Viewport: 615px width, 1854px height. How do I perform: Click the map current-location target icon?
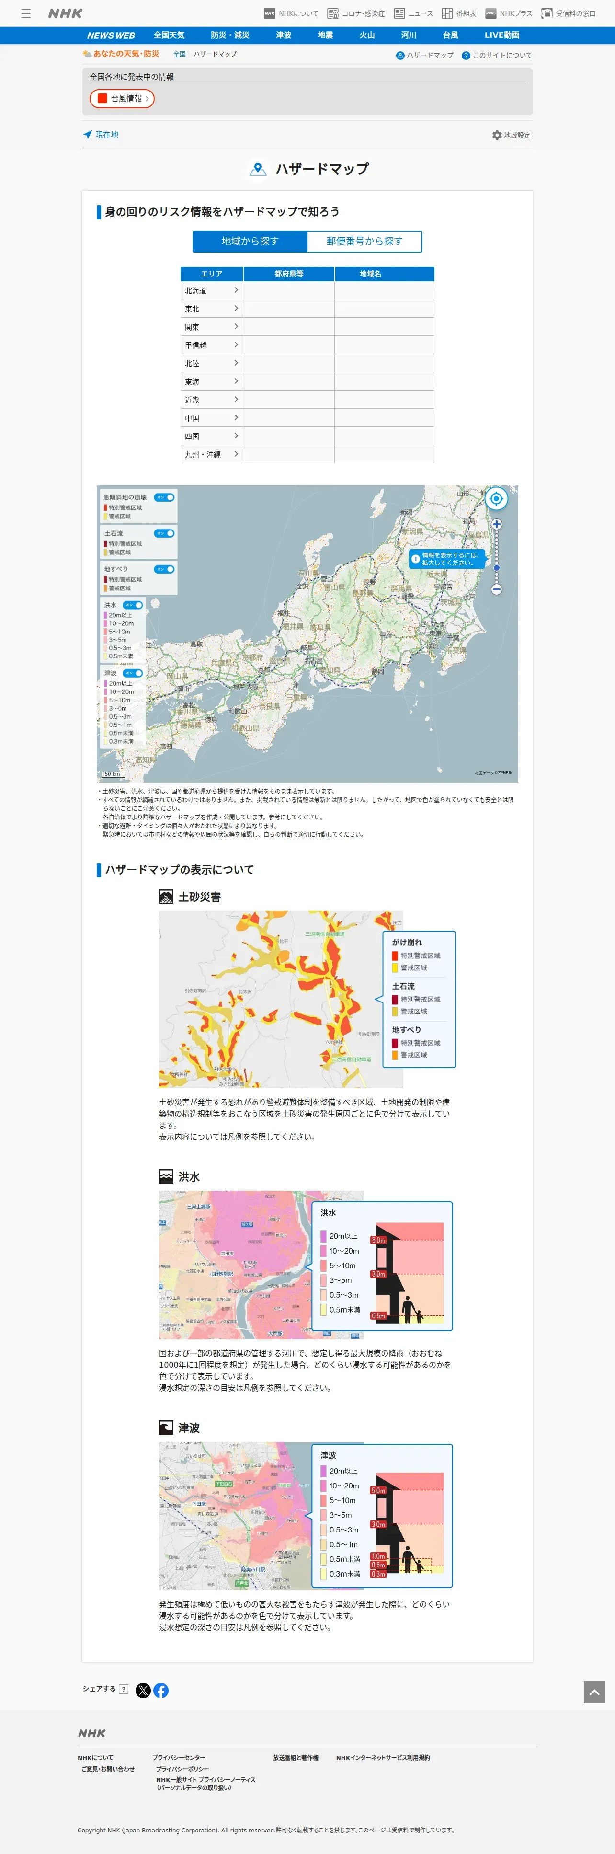[496, 498]
